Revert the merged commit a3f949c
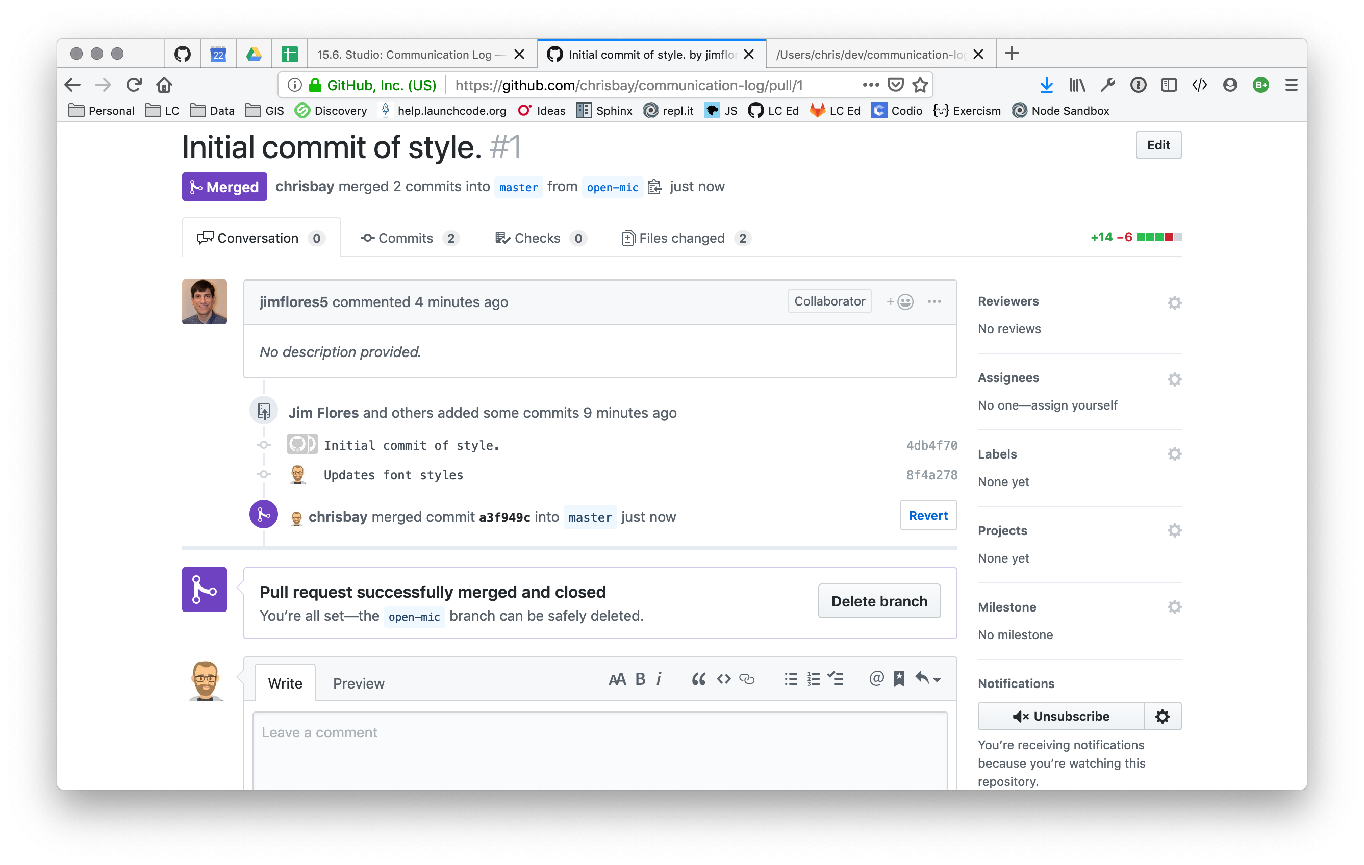Viewport: 1364px width, 865px height. [928, 516]
